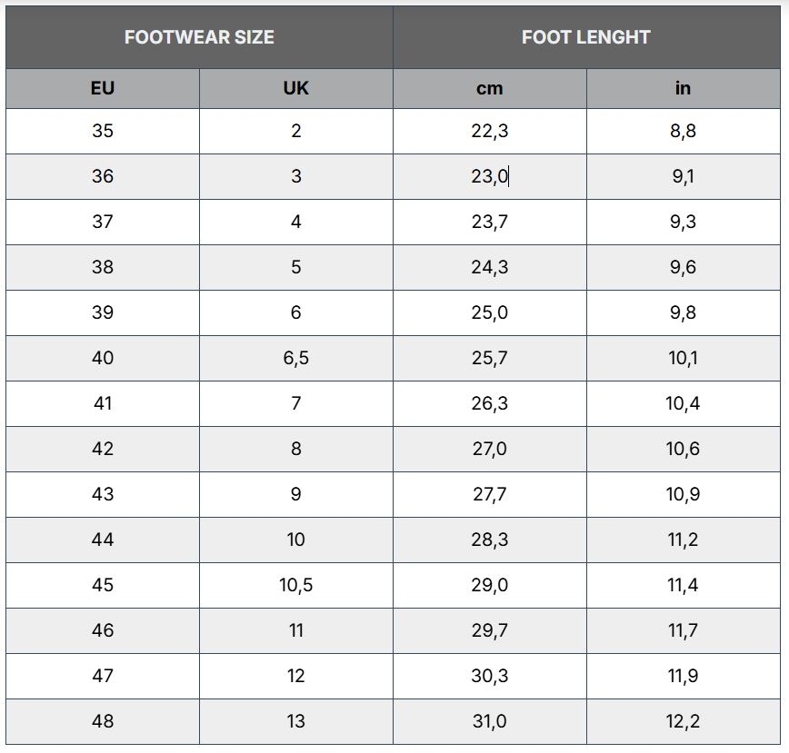Screen dimensions: 789x753
Task: Click the EU size 42 cell
Action: tap(103, 449)
